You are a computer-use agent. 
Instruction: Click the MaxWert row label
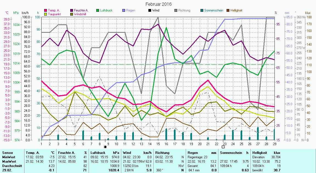9,161
